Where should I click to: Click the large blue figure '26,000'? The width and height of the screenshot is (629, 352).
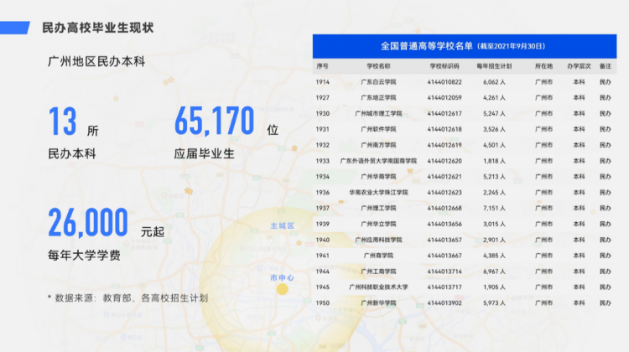pyautogui.click(x=88, y=222)
